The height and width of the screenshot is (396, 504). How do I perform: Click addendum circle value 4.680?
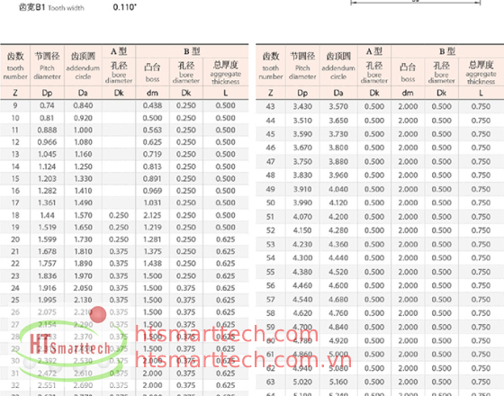pos(338,299)
